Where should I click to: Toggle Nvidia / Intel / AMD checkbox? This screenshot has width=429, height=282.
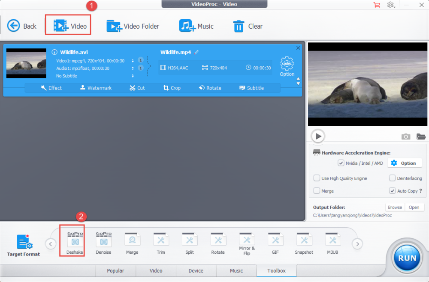[341, 163]
